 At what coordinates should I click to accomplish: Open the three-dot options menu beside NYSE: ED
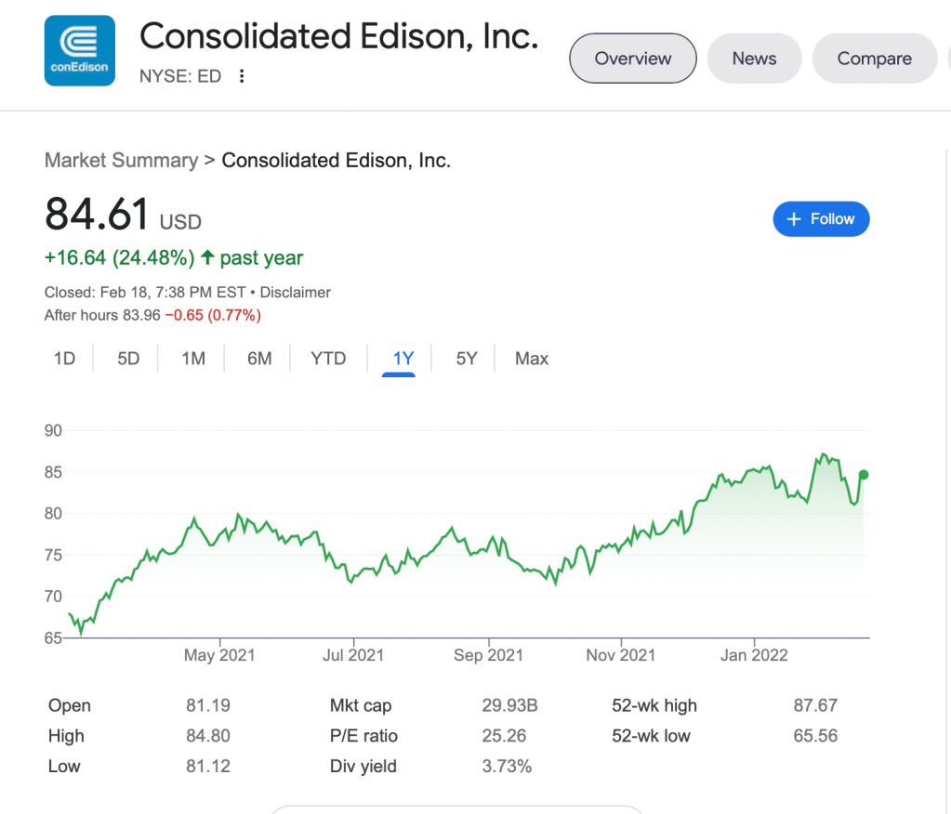(242, 76)
